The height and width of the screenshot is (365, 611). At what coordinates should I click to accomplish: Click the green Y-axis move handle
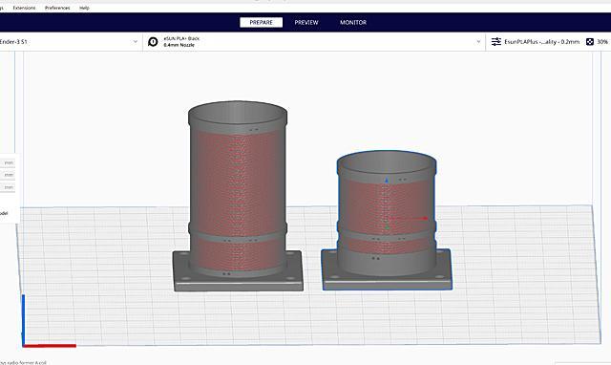[x=387, y=227]
